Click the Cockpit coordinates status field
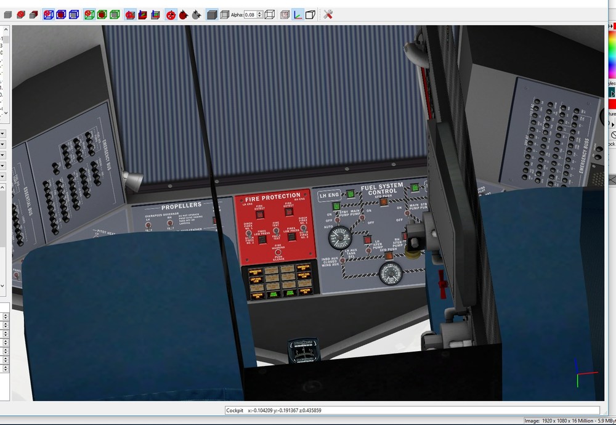 coord(412,410)
